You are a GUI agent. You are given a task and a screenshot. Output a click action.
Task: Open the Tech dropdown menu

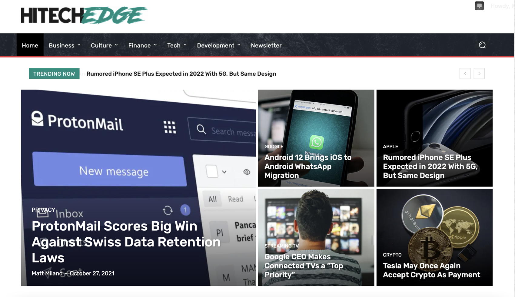pyautogui.click(x=177, y=45)
